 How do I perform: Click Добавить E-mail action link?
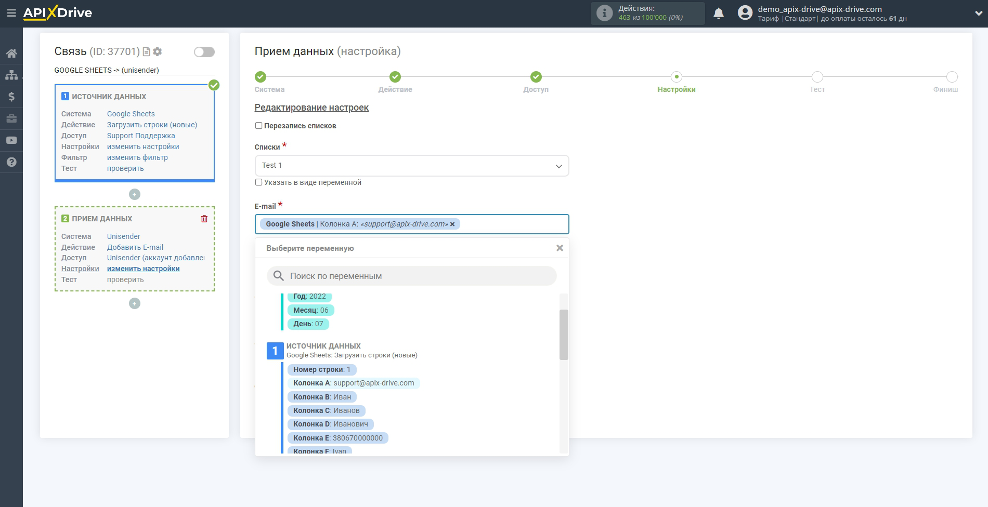pyautogui.click(x=135, y=247)
